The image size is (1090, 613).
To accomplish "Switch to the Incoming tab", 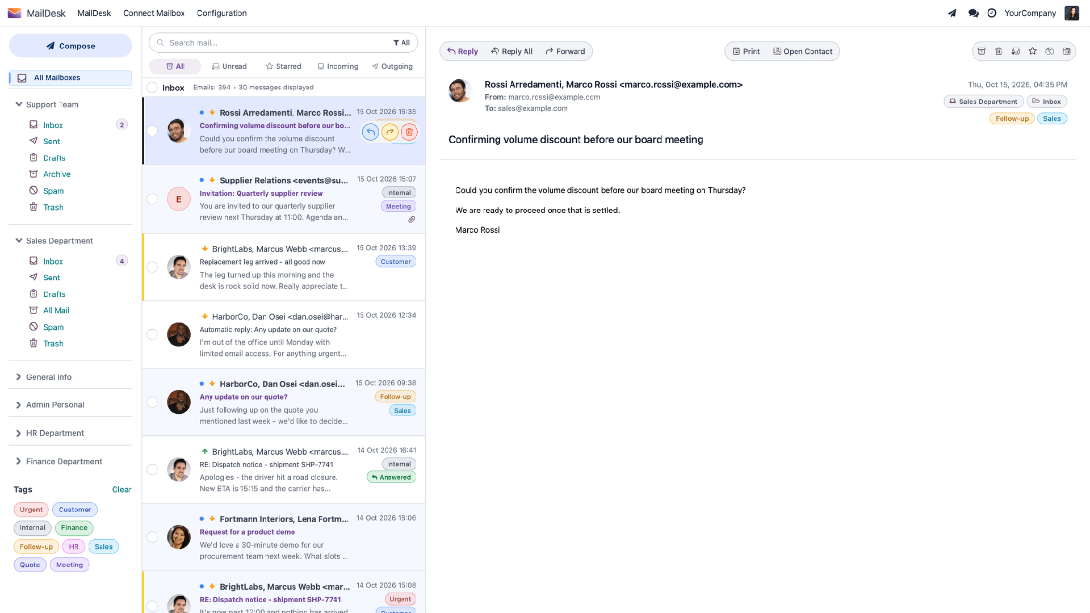I will [x=338, y=66].
